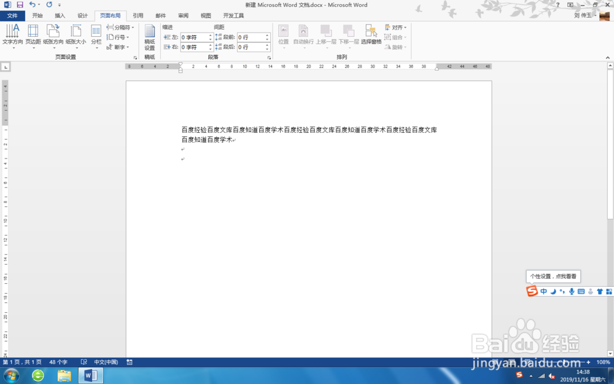
Task: Open Page Orientation (纸张方向) options
Action: coord(53,36)
